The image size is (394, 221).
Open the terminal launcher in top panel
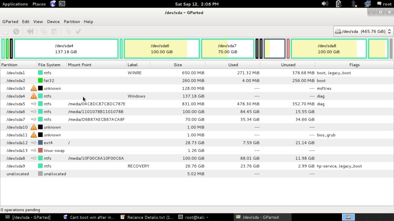[x=62, y=4]
